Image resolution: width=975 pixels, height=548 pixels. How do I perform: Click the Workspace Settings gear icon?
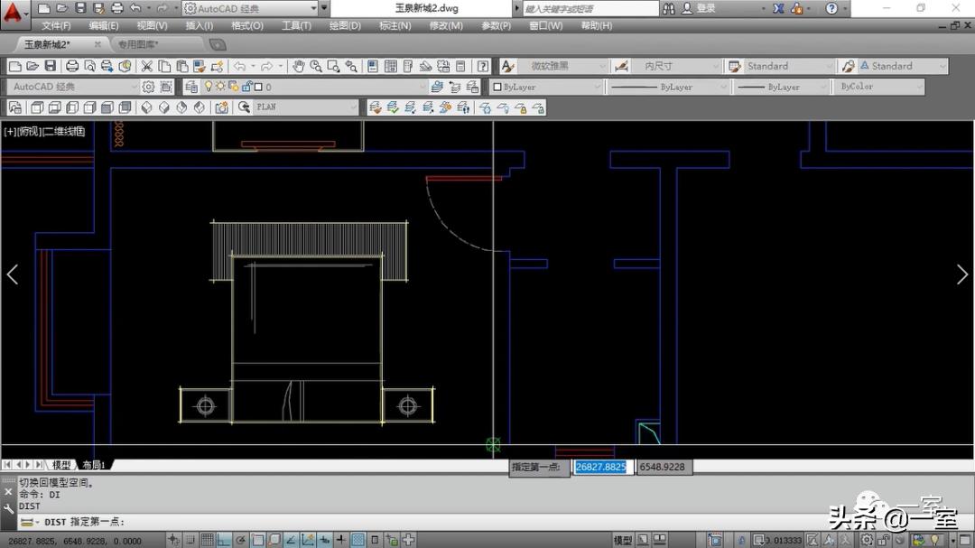148,87
